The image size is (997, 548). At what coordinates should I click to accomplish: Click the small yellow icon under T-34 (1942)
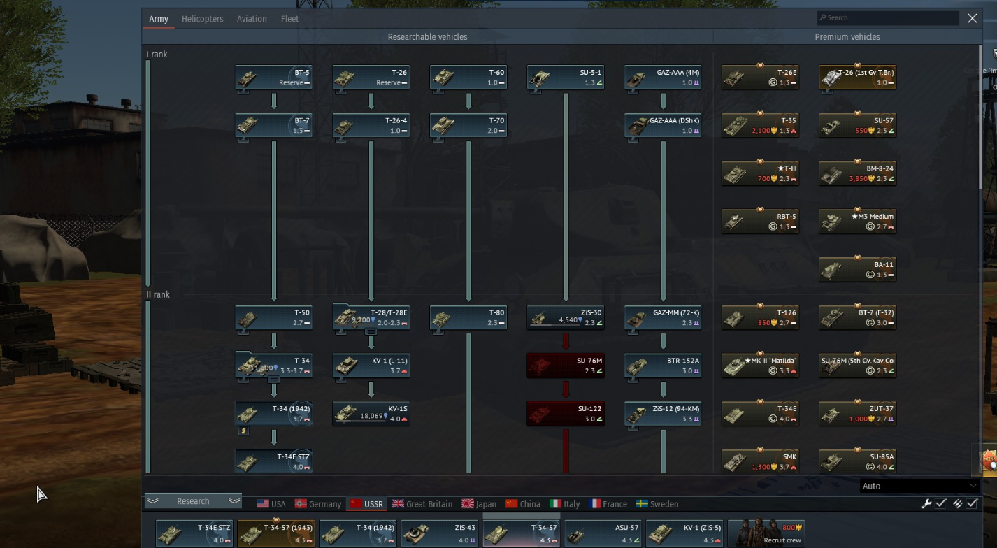[243, 431]
